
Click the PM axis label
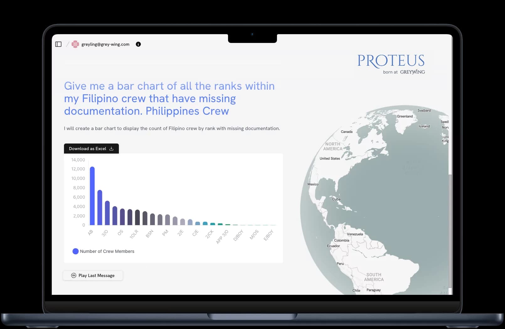coord(165,232)
